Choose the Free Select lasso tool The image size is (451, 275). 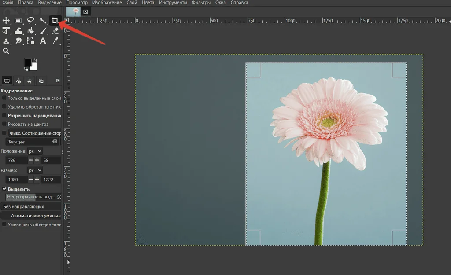(x=30, y=21)
